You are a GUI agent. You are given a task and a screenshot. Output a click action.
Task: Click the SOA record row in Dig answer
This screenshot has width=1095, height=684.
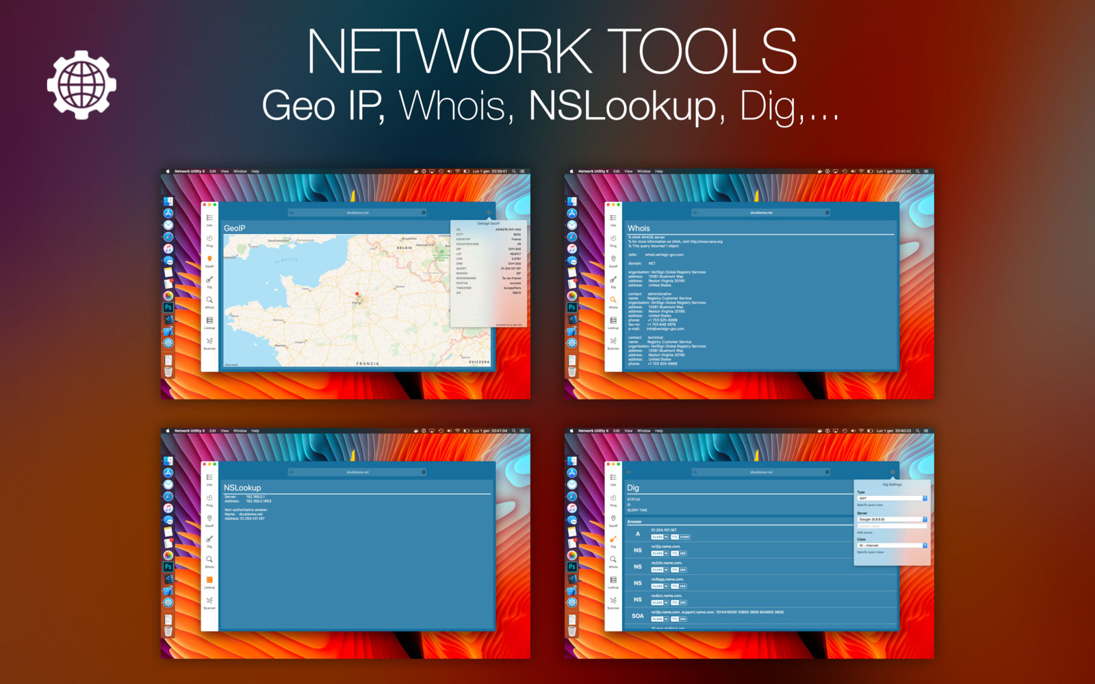tap(760, 616)
